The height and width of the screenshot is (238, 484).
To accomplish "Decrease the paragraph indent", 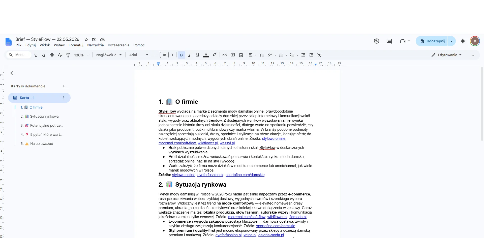I will click(303, 55).
